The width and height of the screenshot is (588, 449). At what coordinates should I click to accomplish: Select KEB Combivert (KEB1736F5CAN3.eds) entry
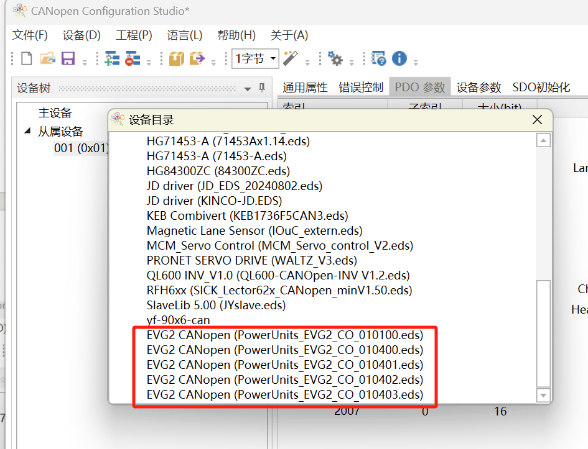[x=248, y=216]
